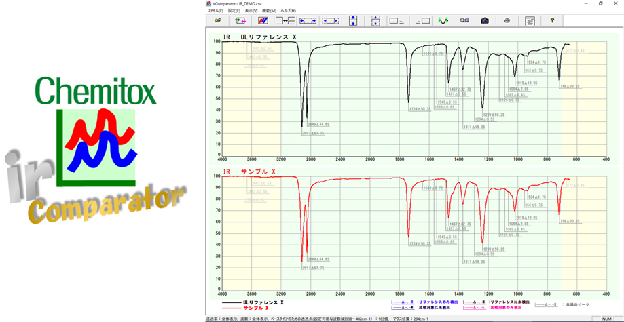This screenshot has width=624, height=322.
Task: Select the 1739 peak label in reference chart
Action: 420,109
